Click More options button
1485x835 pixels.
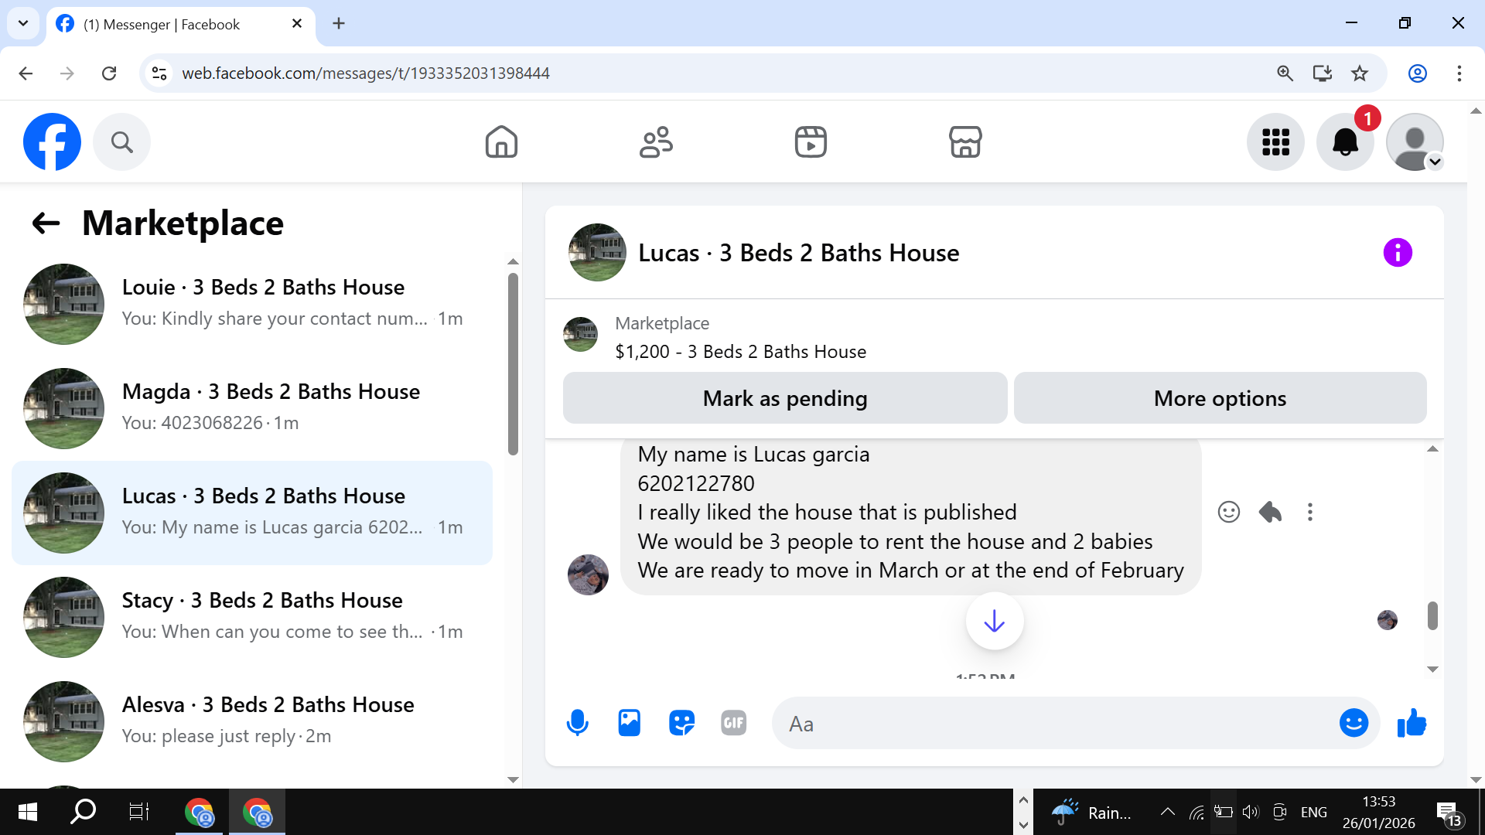click(x=1220, y=398)
